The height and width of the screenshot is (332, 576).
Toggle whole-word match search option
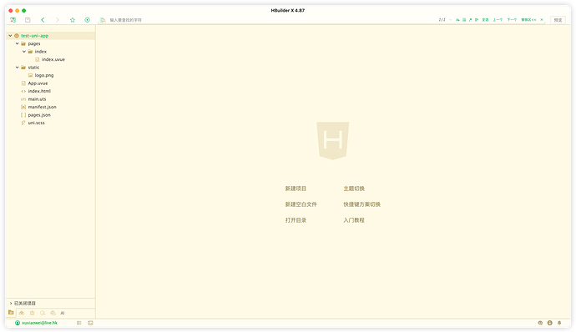point(464,20)
